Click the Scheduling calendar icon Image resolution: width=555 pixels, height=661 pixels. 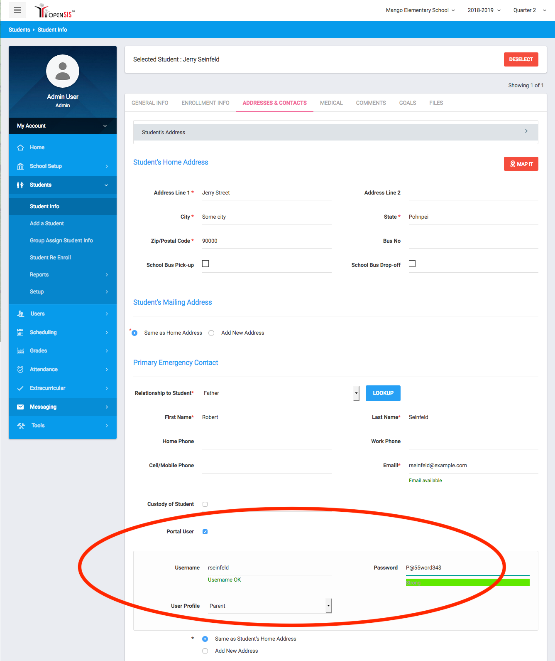(20, 333)
